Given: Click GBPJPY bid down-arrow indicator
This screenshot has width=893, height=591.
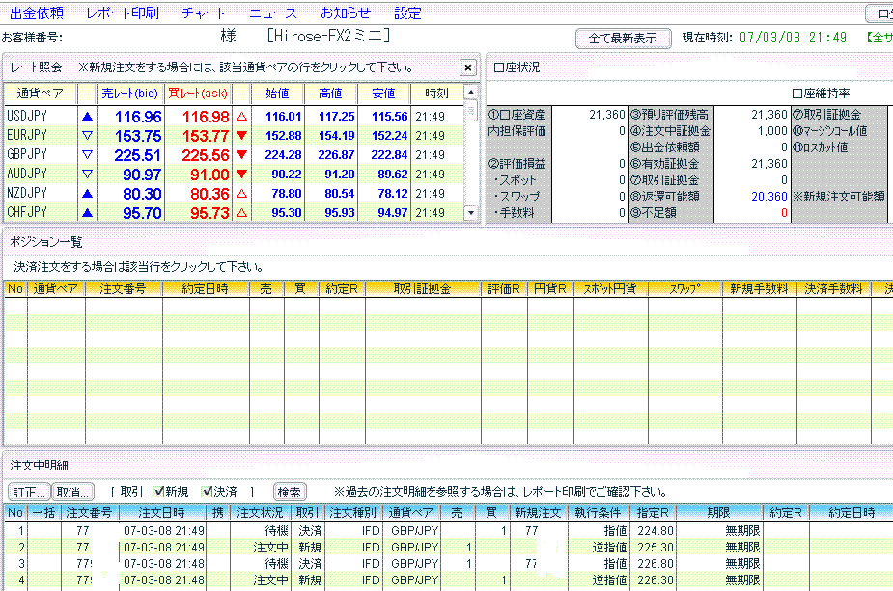Looking at the screenshot, I should coord(87,154).
